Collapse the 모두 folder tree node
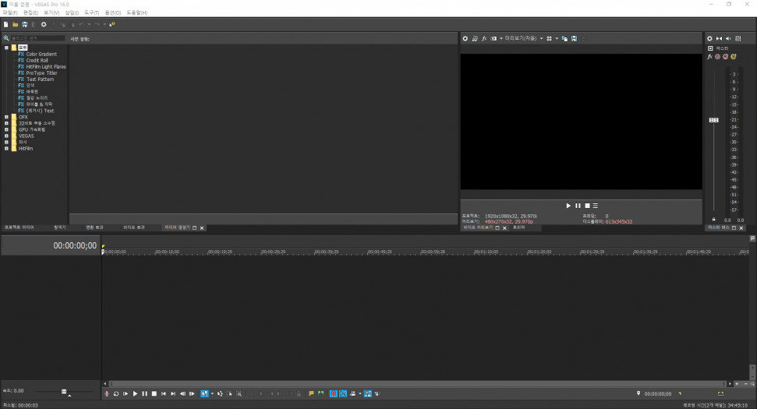Viewport: 757px width, 409px height. click(6, 48)
